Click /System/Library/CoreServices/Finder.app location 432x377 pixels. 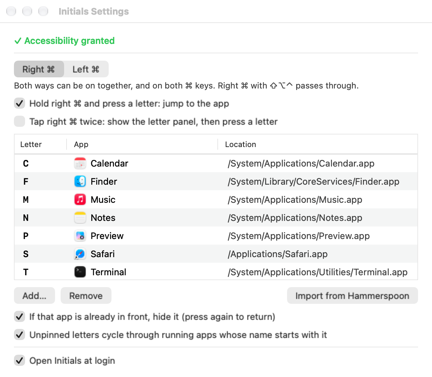pos(314,182)
